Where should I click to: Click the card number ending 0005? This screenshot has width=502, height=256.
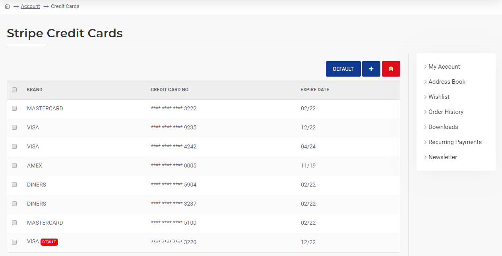click(x=174, y=166)
